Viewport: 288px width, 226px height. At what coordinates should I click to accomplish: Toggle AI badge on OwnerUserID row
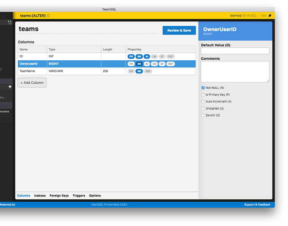(147, 64)
